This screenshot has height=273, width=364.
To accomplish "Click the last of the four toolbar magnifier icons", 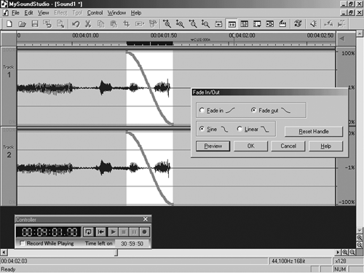I will (x=205, y=24).
